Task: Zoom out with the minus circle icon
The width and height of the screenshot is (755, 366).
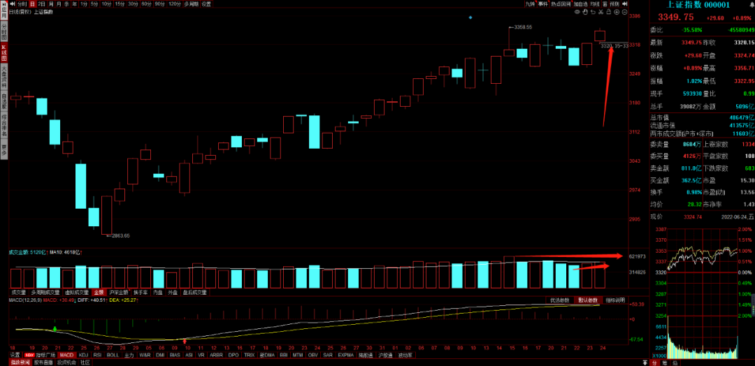Action: coord(624,12)
